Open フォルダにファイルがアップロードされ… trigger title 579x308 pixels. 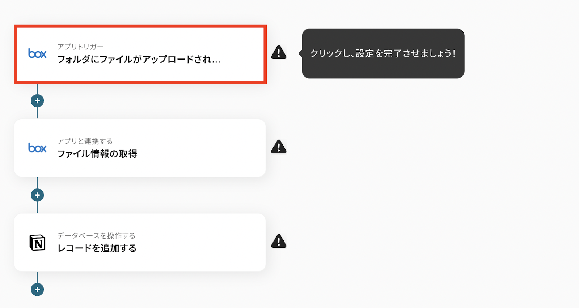click(139, 59)
